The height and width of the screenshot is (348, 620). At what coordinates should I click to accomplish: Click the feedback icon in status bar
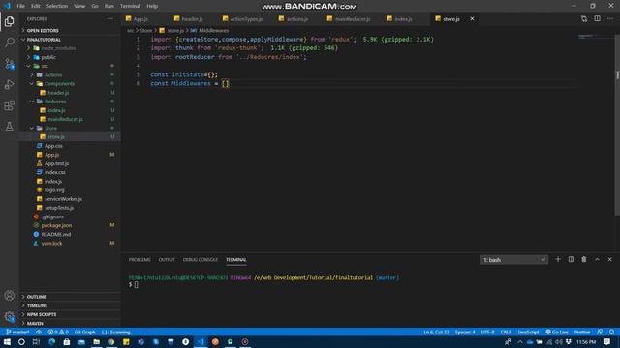(600, 332)
